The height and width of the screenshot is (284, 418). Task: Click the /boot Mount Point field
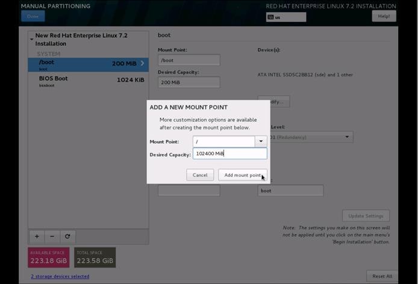(x=189, y=60)
